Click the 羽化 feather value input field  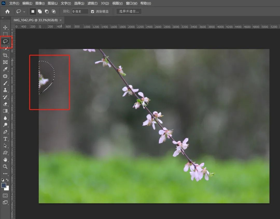(x=79, y=11)
